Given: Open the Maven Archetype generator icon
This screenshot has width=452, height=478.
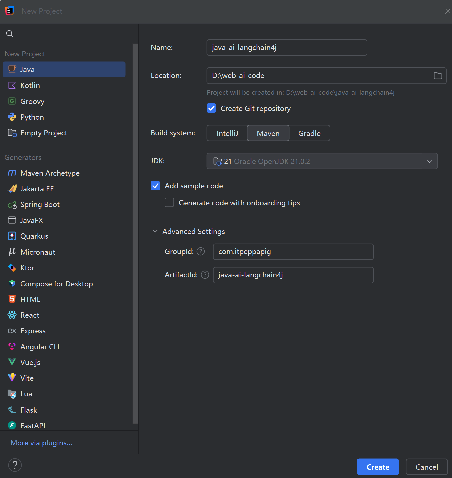Looking at the screenshot, I should pyautogui.click(x=12, y=173).
